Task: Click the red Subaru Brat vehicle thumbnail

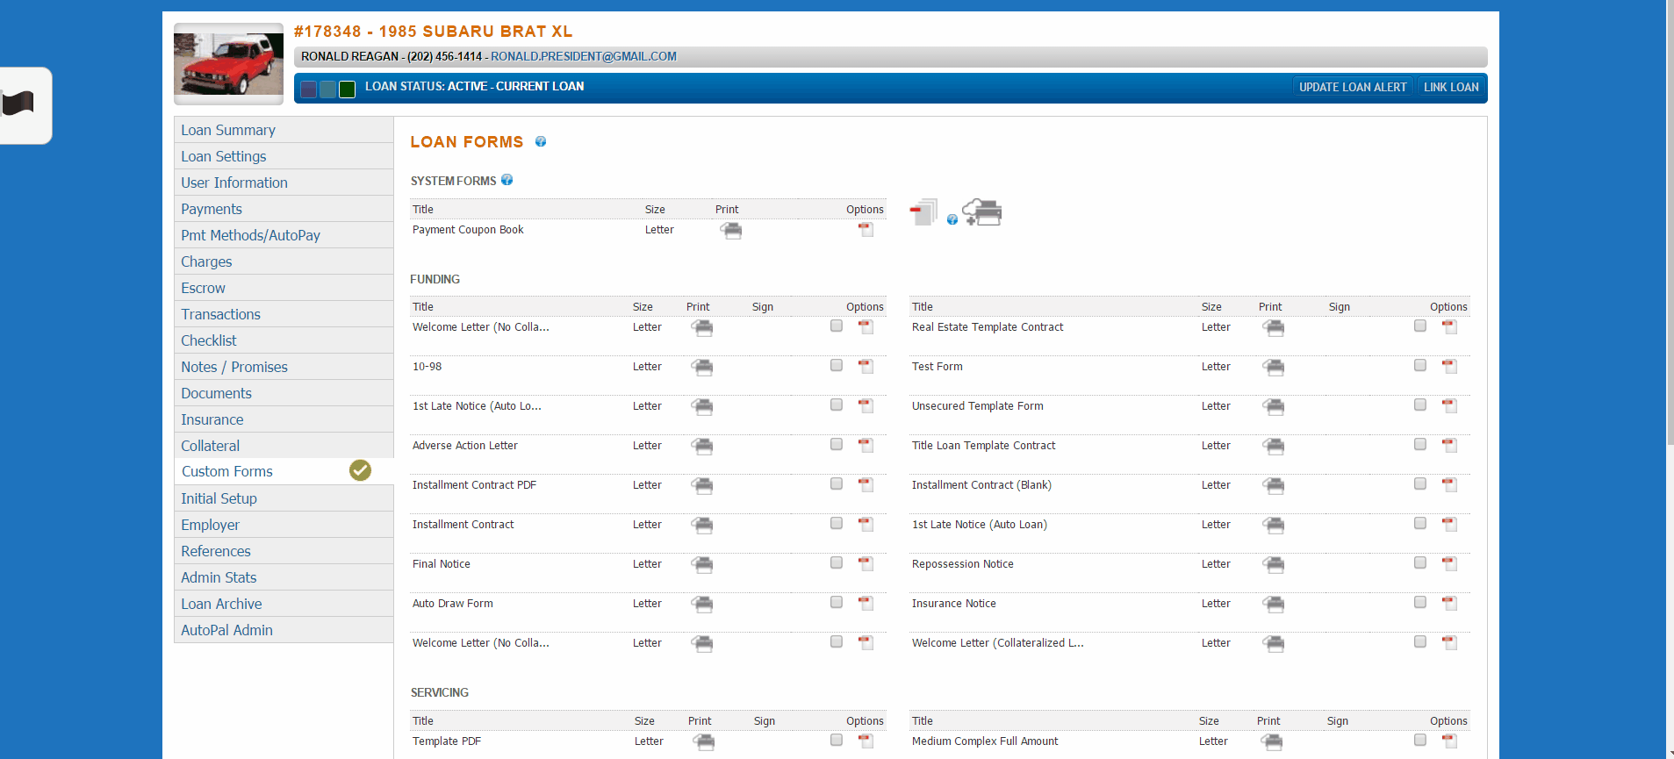Action: click(228, 64)
